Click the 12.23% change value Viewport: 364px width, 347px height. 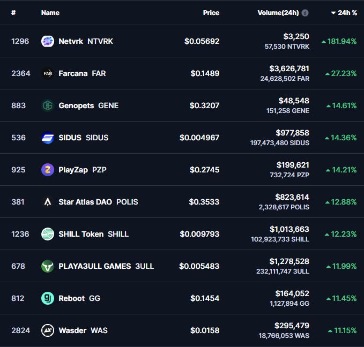tap(344, 234)
